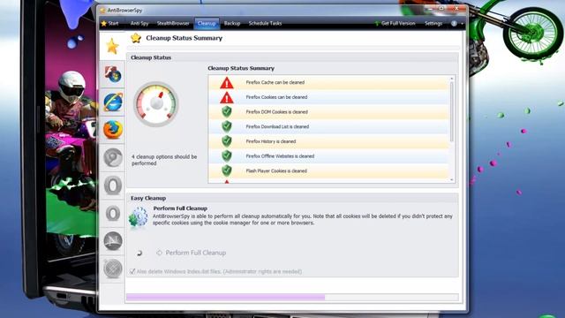Click the status list scrollbar thumb
This screenshot has height=318, width=565.
(x=452, y=112)
